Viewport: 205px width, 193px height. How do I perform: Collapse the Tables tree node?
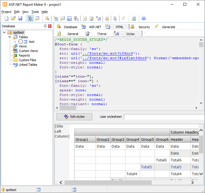pos(10,37)
